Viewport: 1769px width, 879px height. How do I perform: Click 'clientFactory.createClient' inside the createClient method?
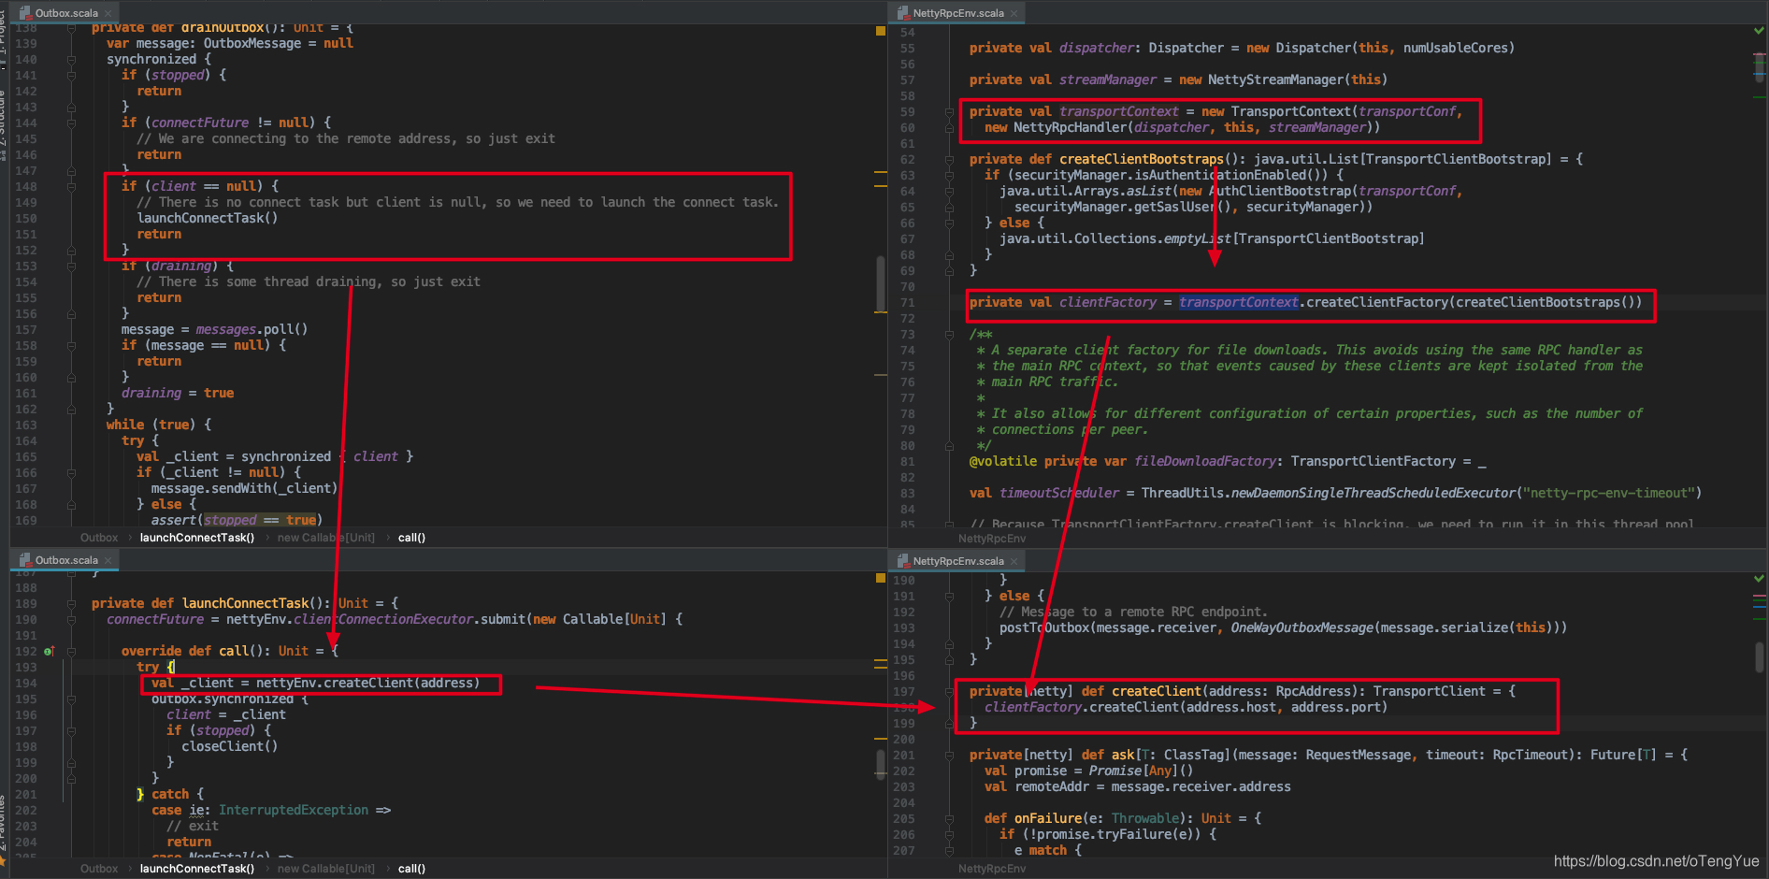click(x=1081, y=707)
